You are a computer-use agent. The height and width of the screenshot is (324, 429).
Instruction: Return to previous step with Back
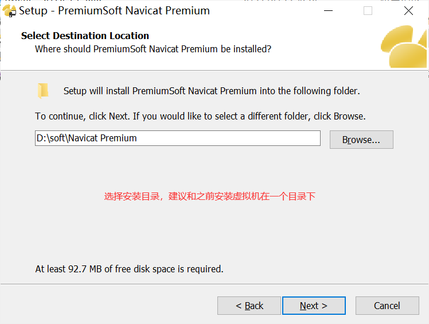coord(249,306)
